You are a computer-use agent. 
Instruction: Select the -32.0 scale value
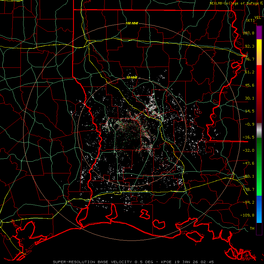click(248, 150)
